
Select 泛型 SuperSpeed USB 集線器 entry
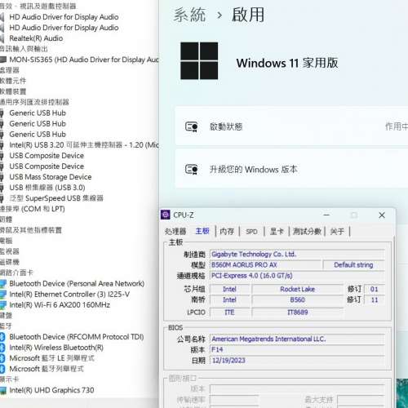(56, 198)
